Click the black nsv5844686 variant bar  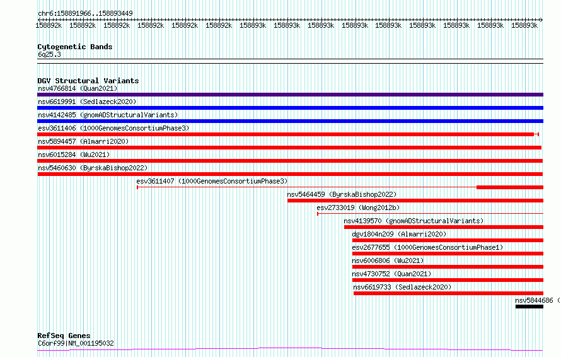tap(529, 307)
